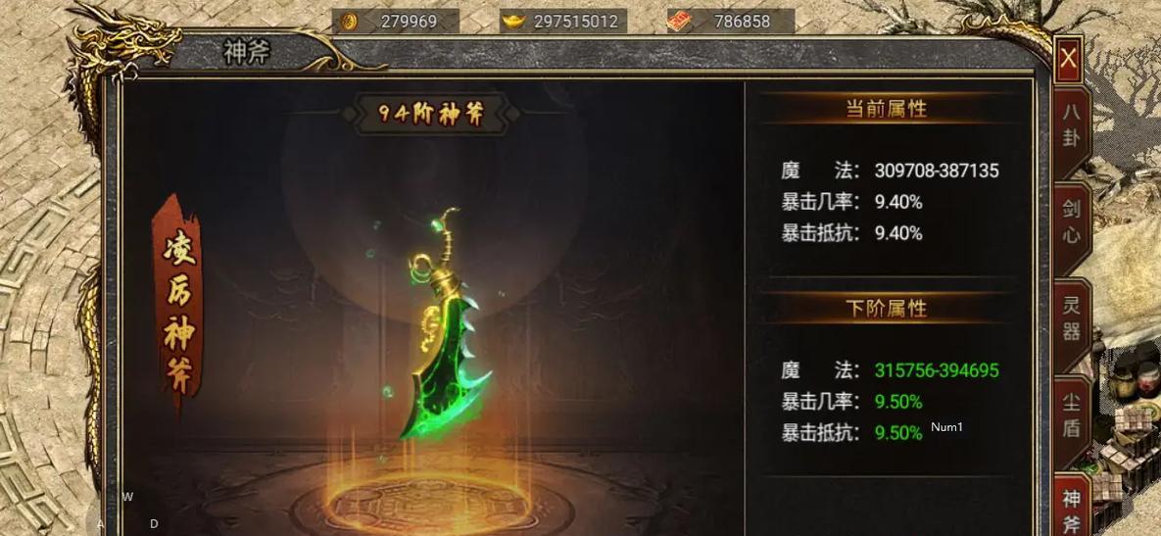Click the glowing orange summoning circle
The height and width of the screenshot is (536, 1161).
click(x=432, y=506)
